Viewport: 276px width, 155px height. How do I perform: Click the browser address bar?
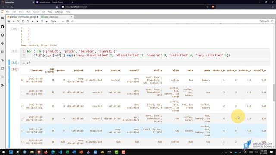[x=134, y=7]
